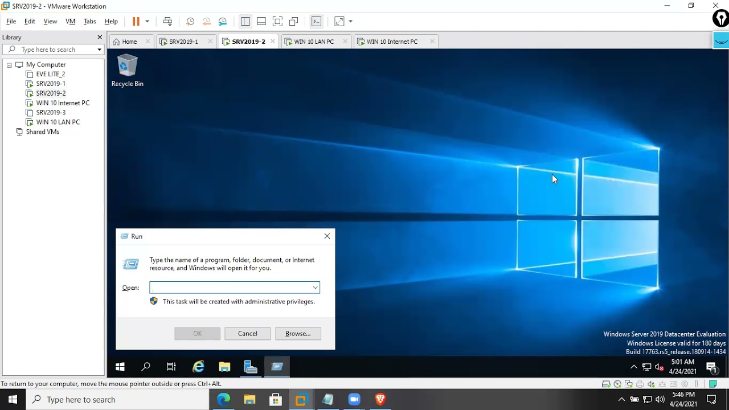Click the guest clock showing 5:01 AM
Screen dimensions: 729x410
(683, 367)
